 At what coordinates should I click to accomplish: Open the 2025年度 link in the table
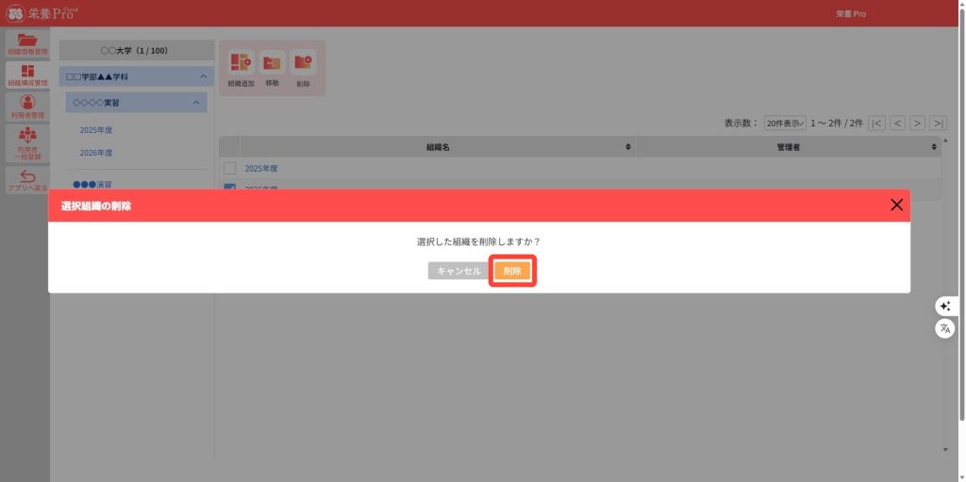261,168
